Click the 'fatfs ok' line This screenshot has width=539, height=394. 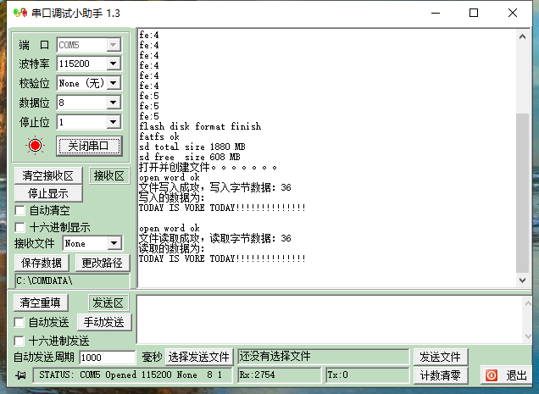click(159, 136)
